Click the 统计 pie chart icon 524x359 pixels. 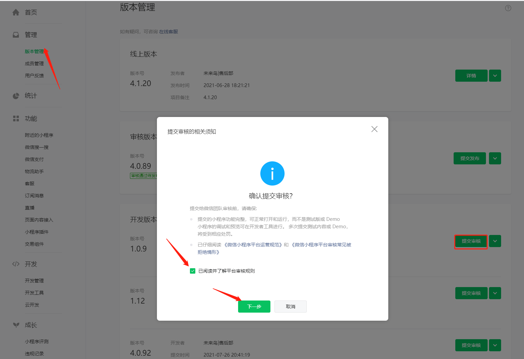pyautogui.click(x=16, y=96)
